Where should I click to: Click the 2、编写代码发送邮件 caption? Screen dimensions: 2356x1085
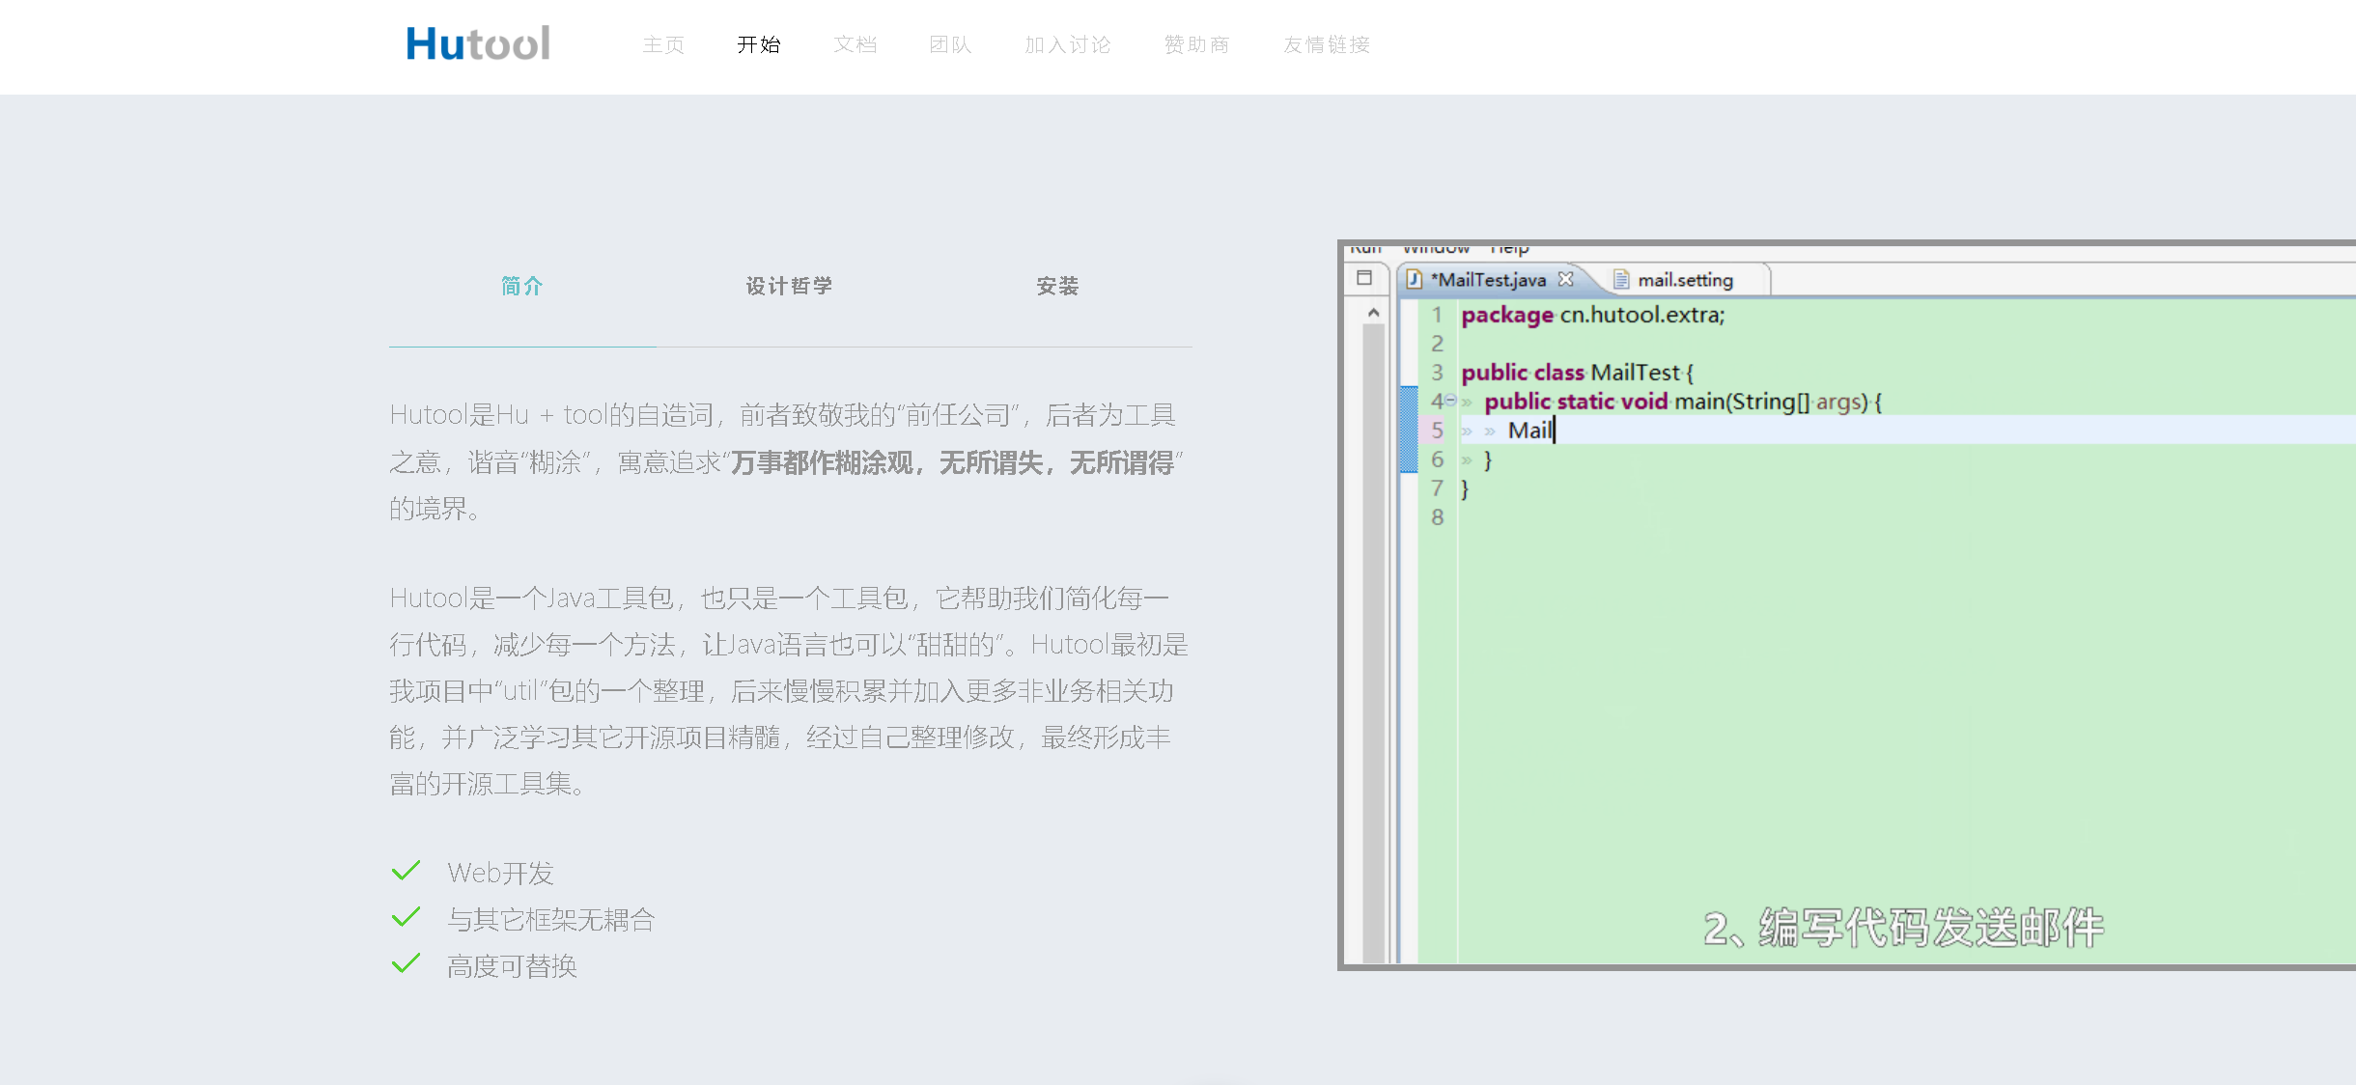pos(1903,929)
